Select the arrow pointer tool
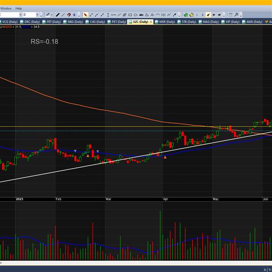The height and width of the screenshot is (272, 272). coord(85,15)
